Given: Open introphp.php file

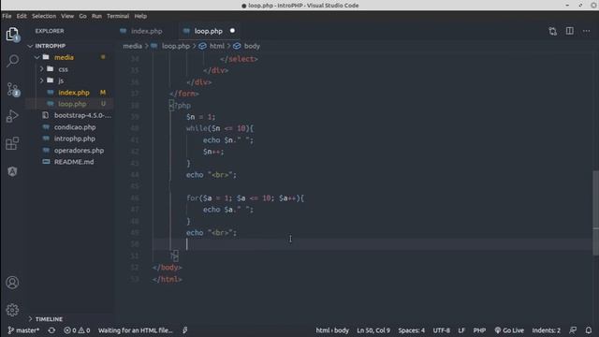Looking at the screenshot, I should pyautogui.click(x=75, y=139).
